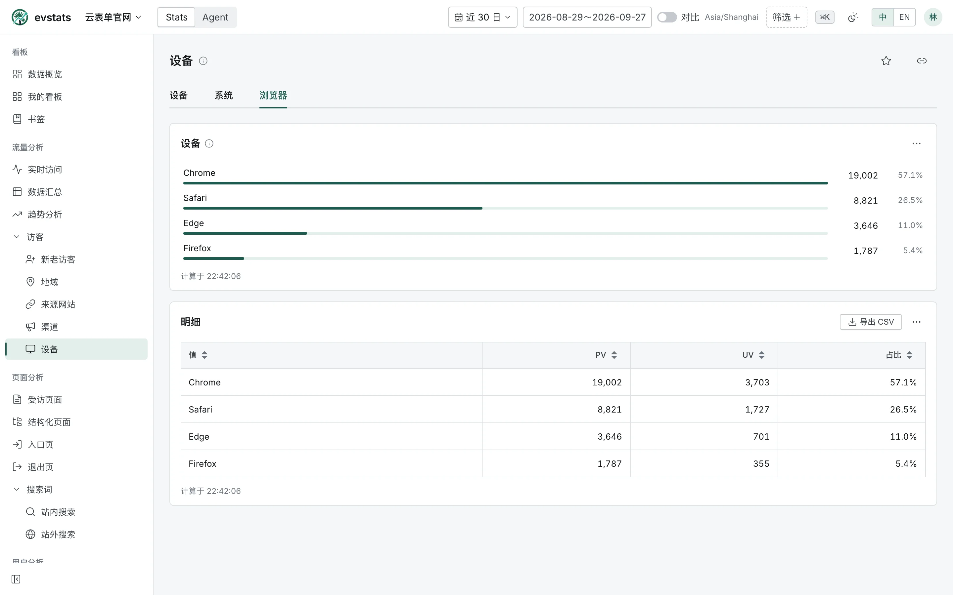Toggle the 对比 comparison switch

coord(667,17)
